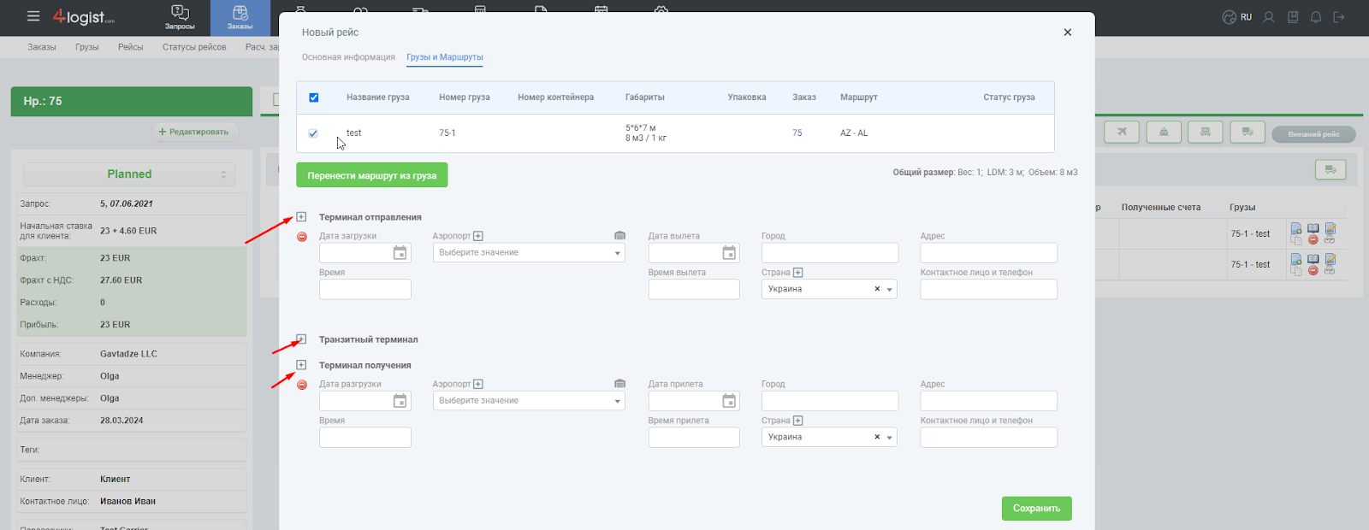Expand Терминал отправления with plus icon
This screenshot has height=530, width=1369.
[x=301, y=217]
